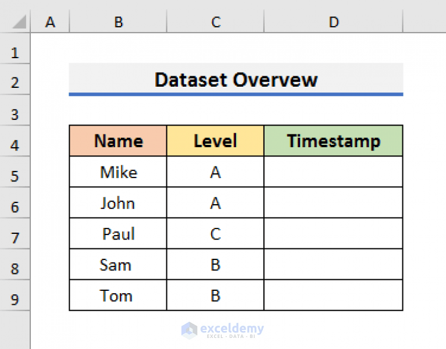This screenshot has height=349, width=446.
Task: Select Tom's Level cell with B
Action: [x=215, y=295]
